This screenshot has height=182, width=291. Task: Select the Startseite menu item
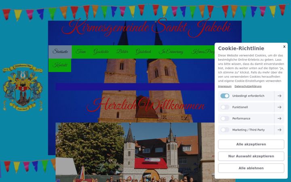point(60,52)
